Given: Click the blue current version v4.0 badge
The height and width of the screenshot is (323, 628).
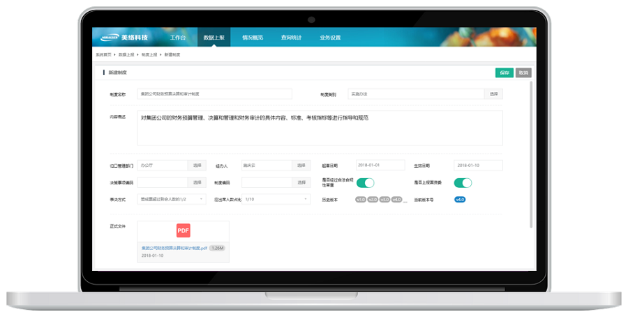Looking at the screenshot, I should coord(460,200).
